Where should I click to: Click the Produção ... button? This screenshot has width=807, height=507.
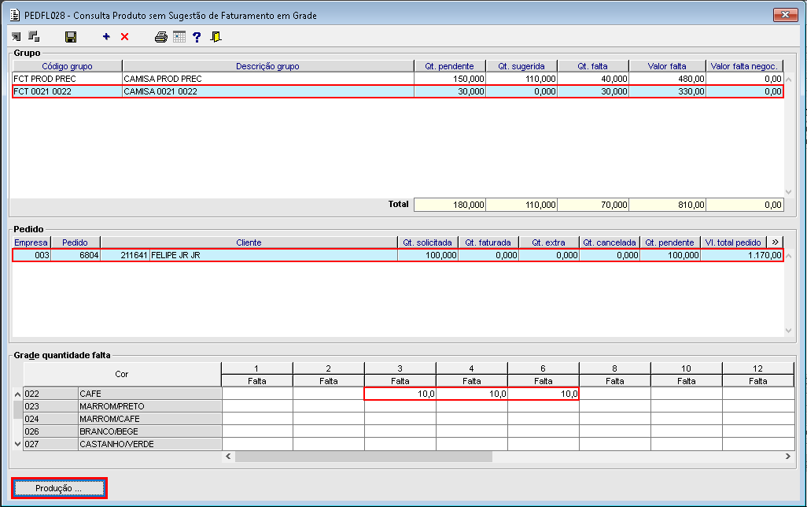point(59,488)
